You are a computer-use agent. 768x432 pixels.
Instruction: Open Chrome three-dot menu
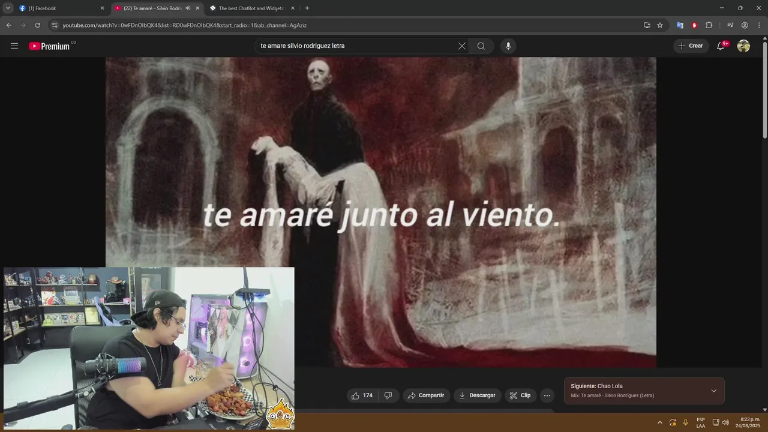point(759,25)
